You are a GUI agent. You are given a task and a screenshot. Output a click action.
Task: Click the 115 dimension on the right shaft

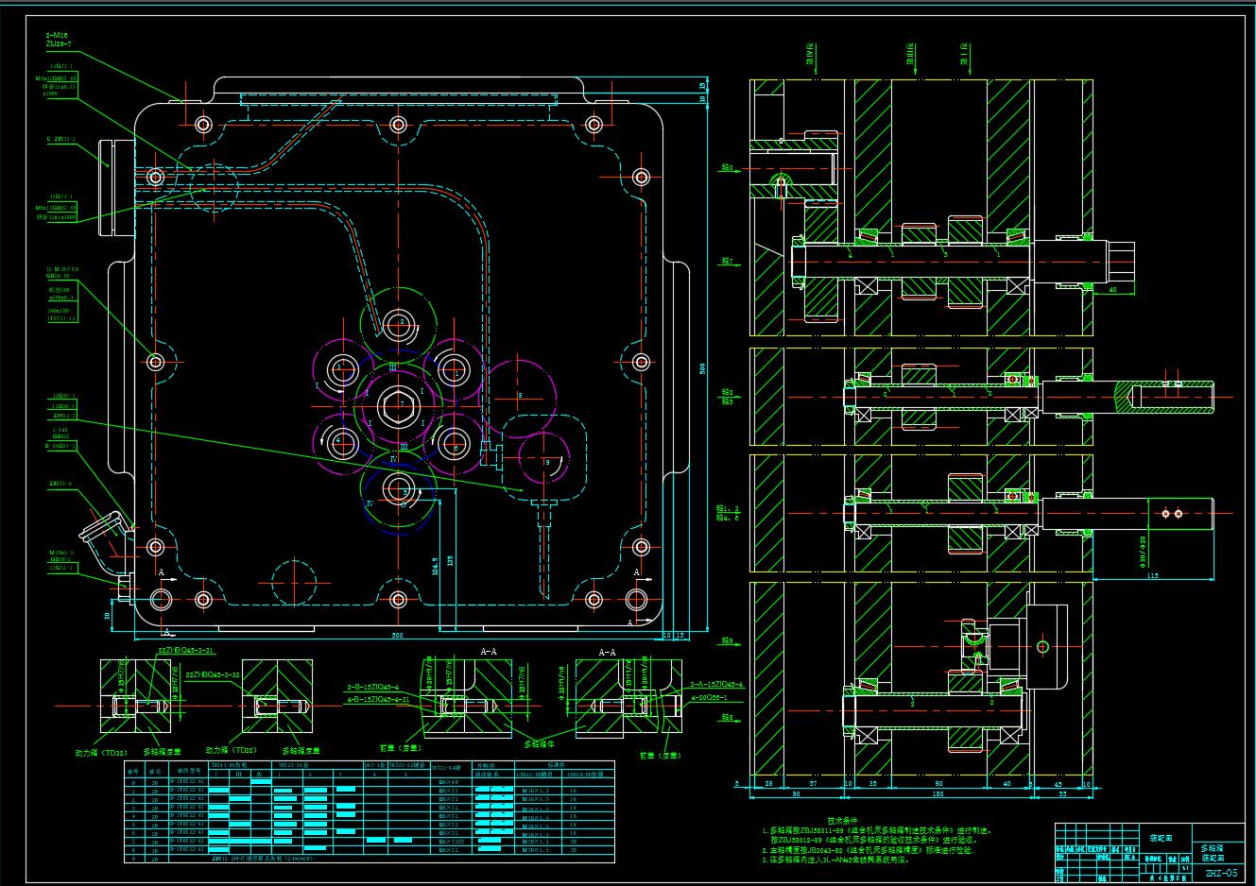click(x=1152, y=574)
